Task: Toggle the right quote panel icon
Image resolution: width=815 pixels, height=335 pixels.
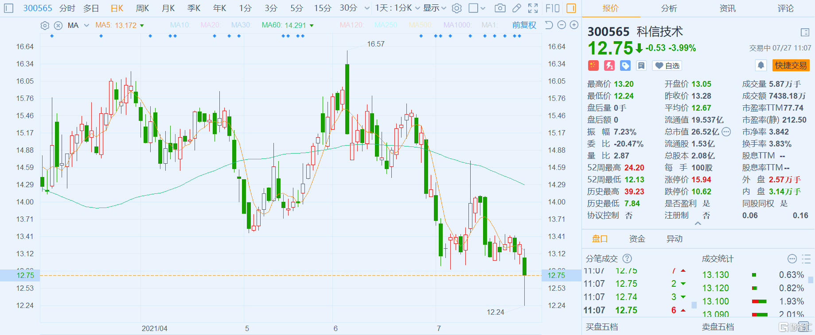Action: 571,8
